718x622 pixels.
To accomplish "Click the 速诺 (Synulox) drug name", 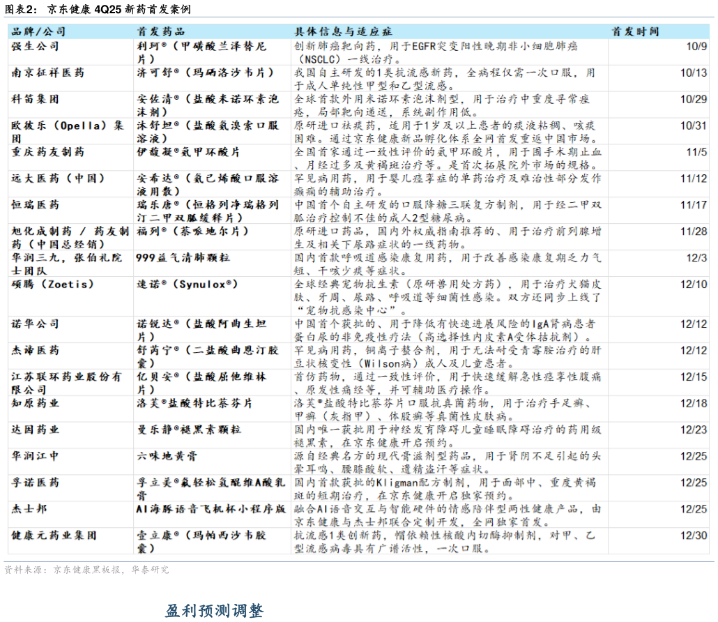I will [187, 285].
